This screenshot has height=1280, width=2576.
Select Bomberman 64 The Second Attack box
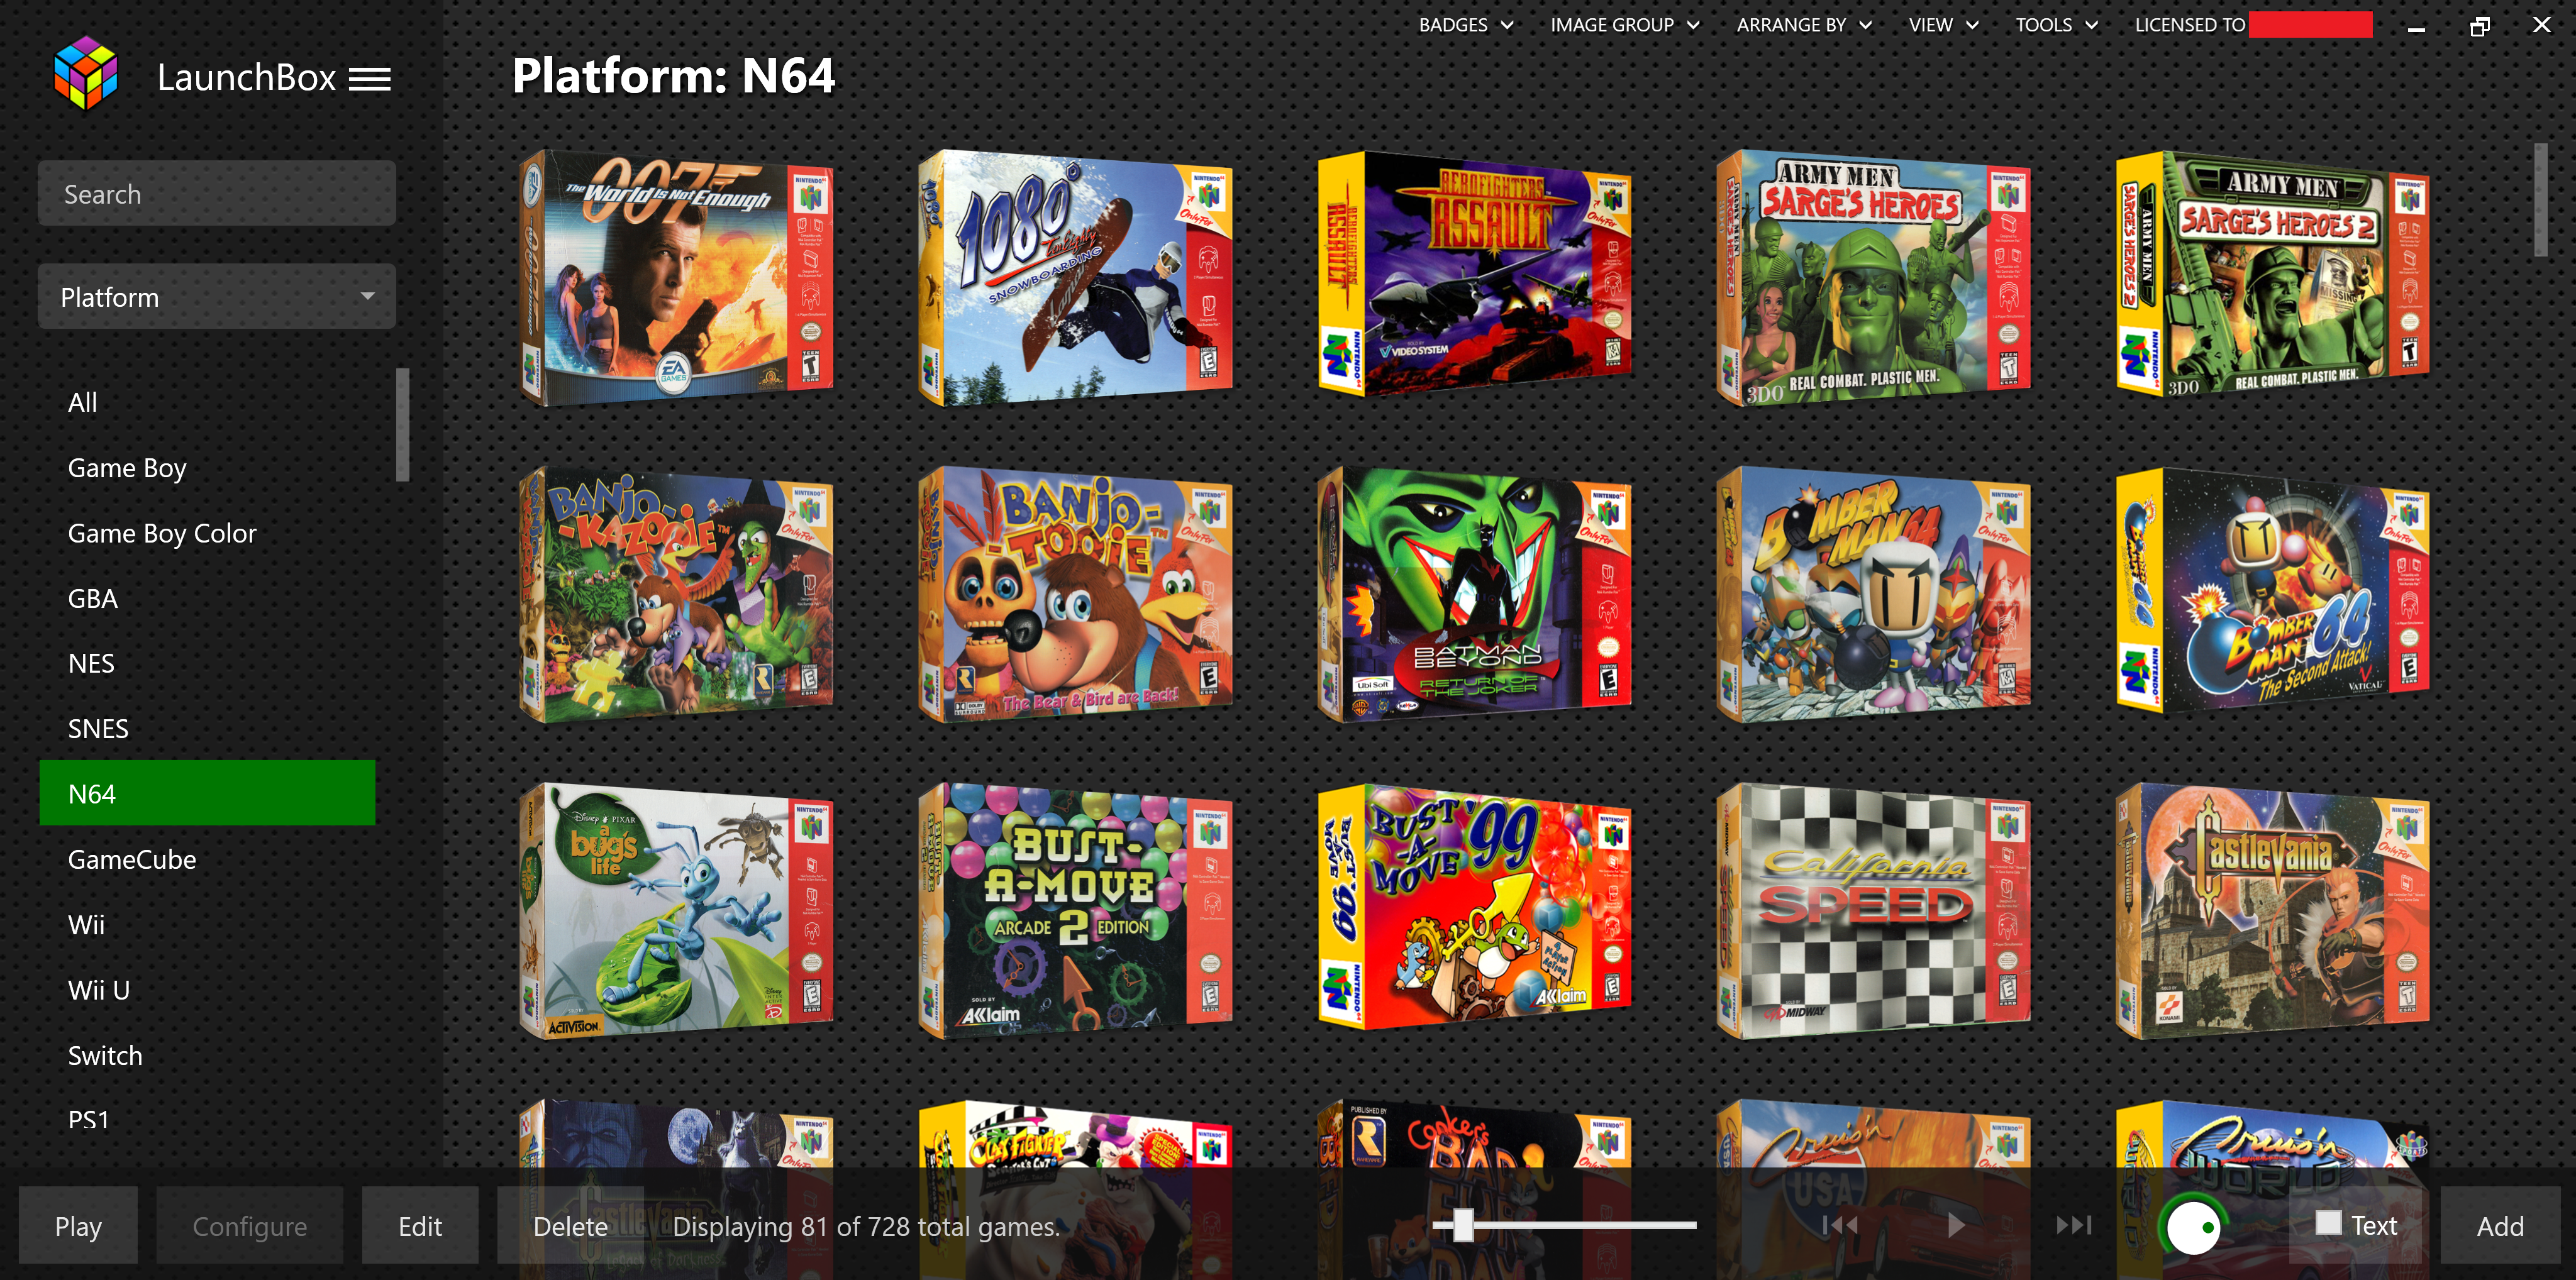click(2273, 591)
